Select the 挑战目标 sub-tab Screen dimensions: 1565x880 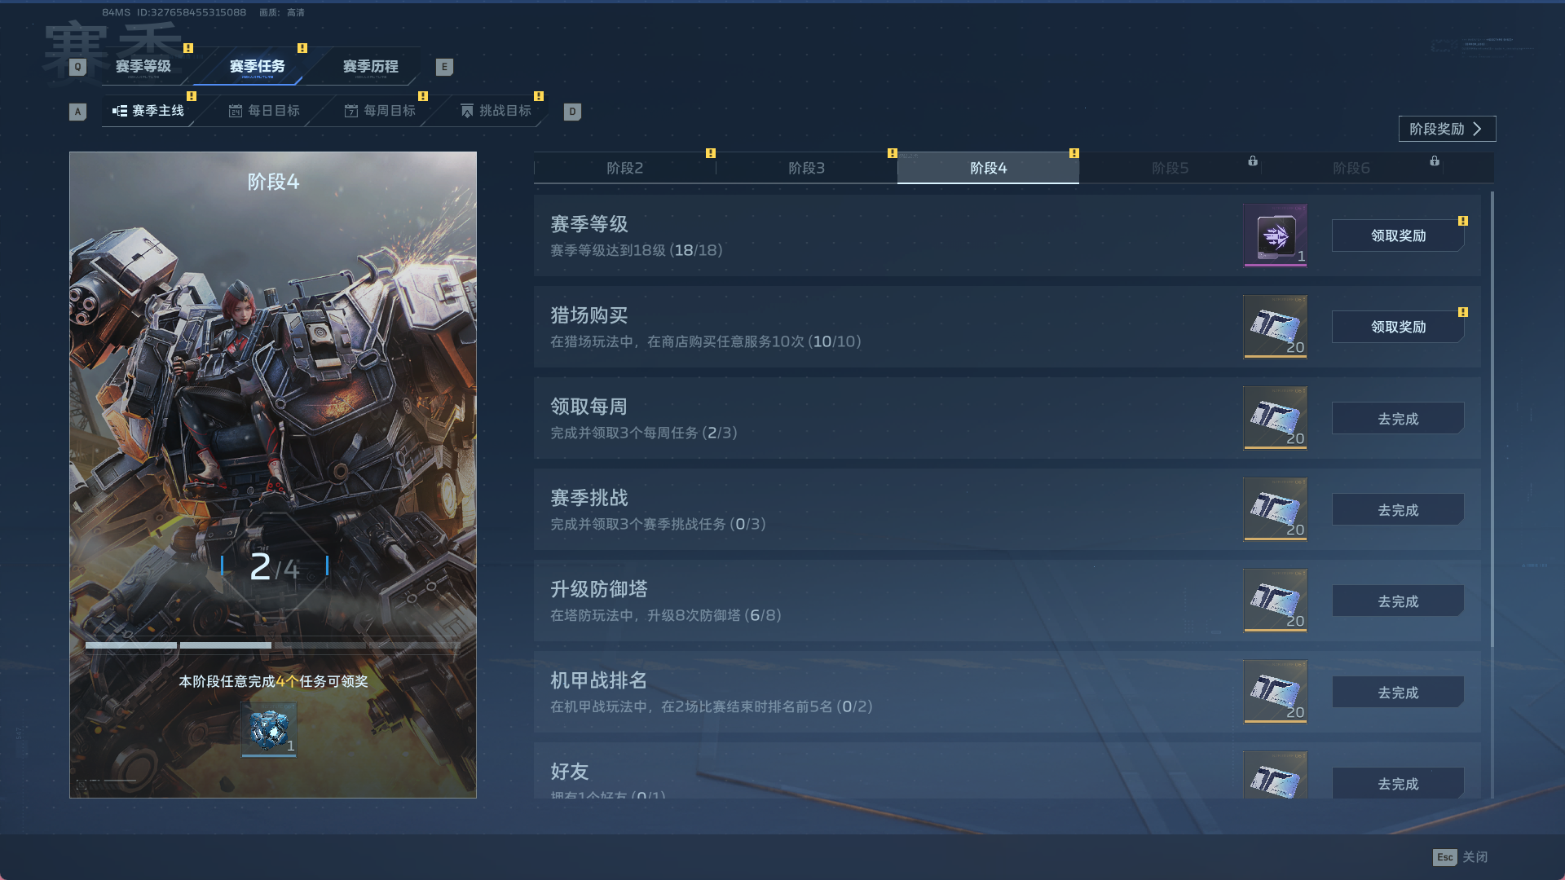tap(496, 111)
